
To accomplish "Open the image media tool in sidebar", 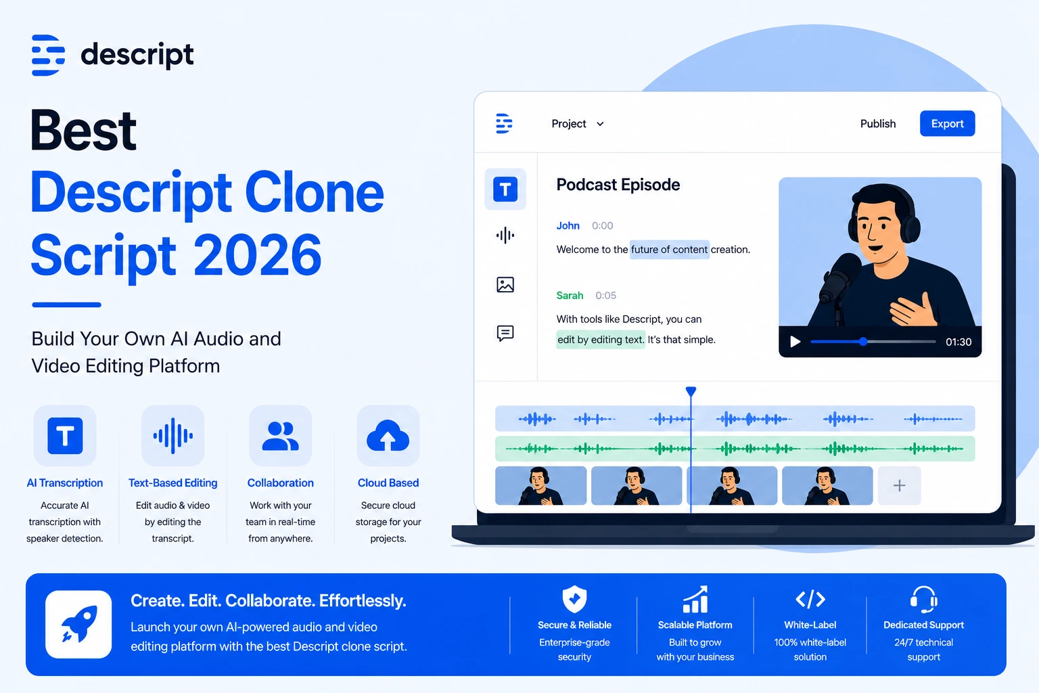I will coord(505,284).
